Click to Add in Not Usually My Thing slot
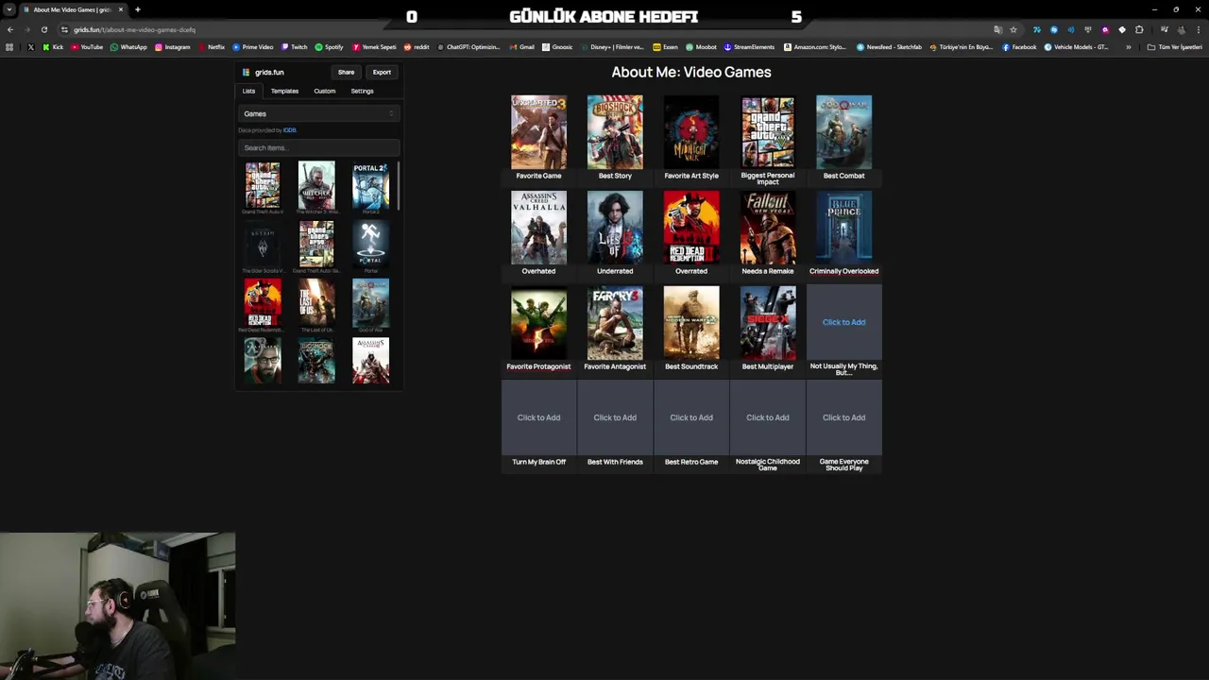 coord(843,322)
